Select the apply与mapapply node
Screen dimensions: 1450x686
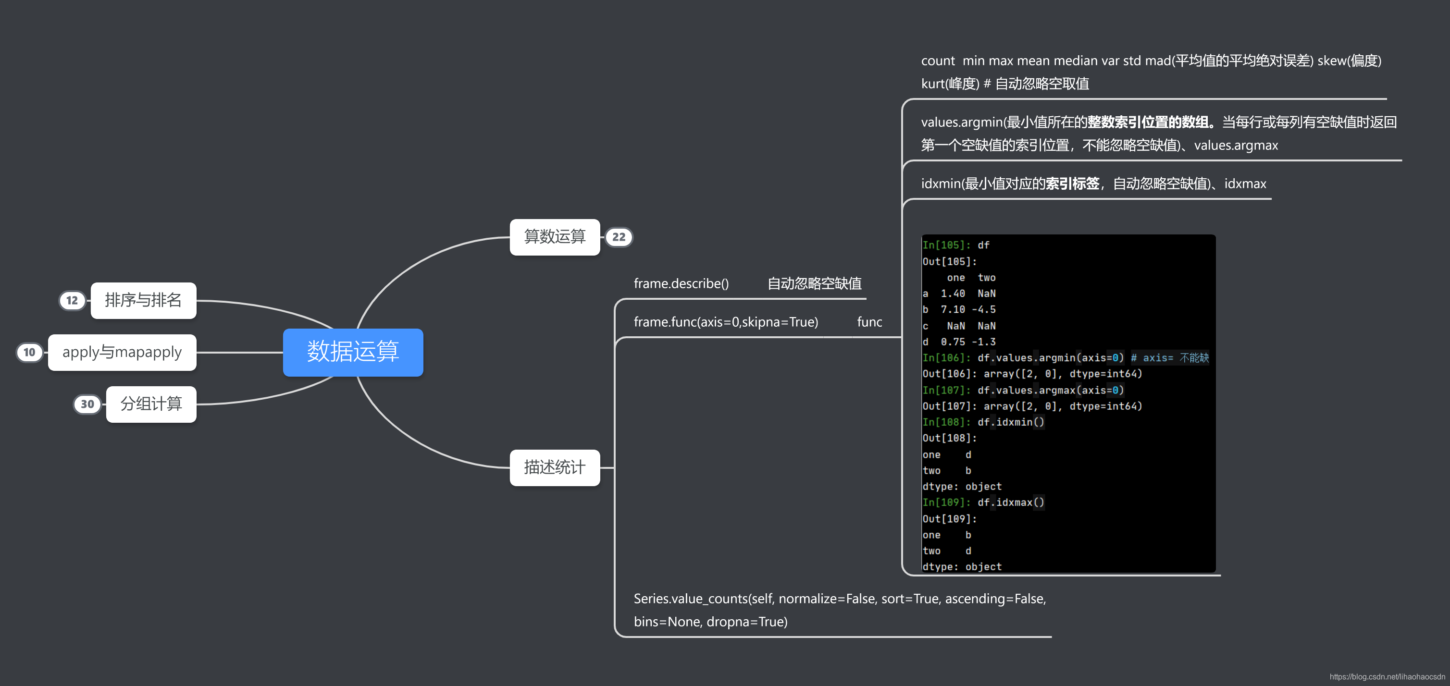122,352
